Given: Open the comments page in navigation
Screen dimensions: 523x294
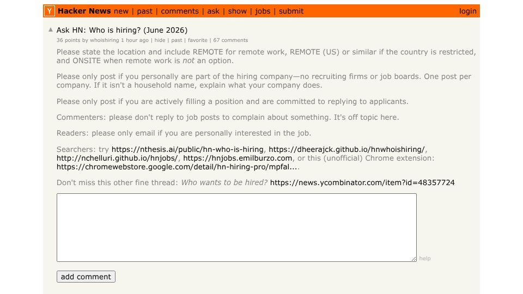Looking at the screenshot, I should [x=180, y=11].
